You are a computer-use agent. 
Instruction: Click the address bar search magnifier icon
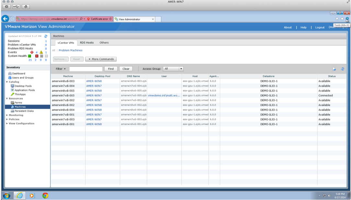tap(81, 19)
